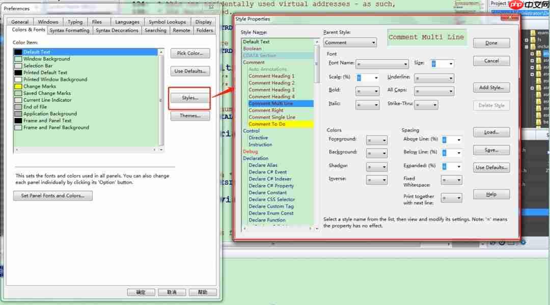The image size is (550, 305).
Task: Click the Pick Color button
Action: point(190,53)
